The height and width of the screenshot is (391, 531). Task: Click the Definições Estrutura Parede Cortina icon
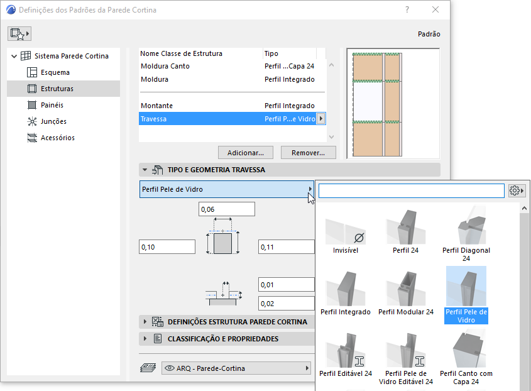158,322
